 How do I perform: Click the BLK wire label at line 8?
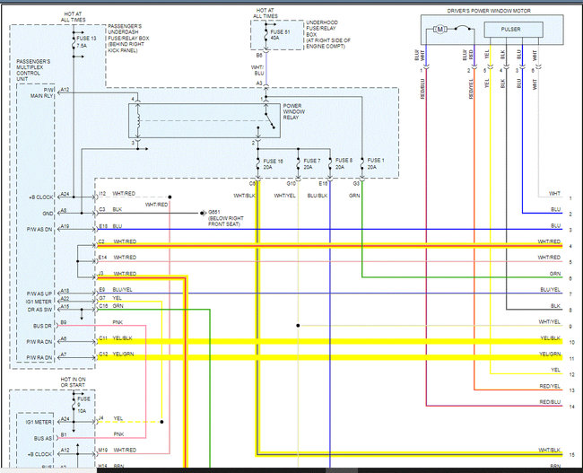pos(555,306)
